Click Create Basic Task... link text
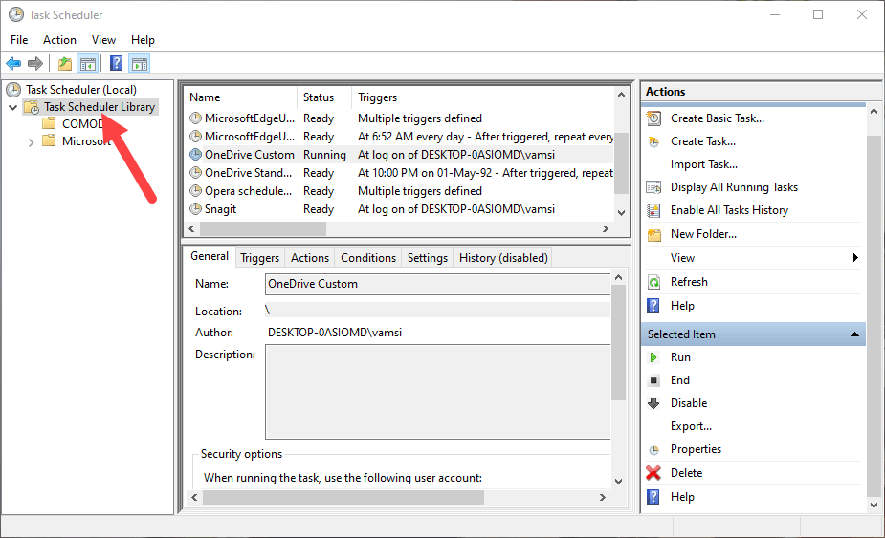This screenshot has height=538, width=885. click(718, 118)
